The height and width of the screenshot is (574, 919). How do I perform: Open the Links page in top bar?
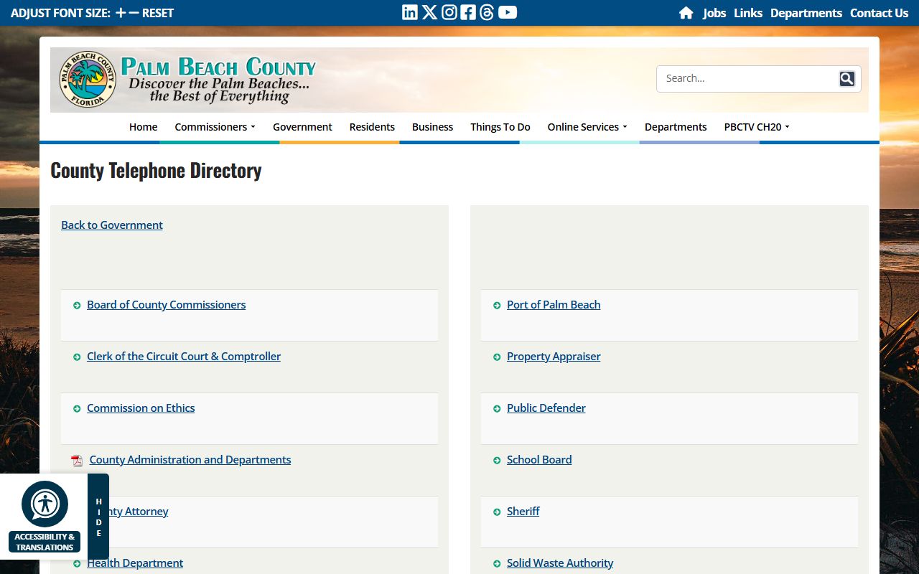click(x=748, y=13)
